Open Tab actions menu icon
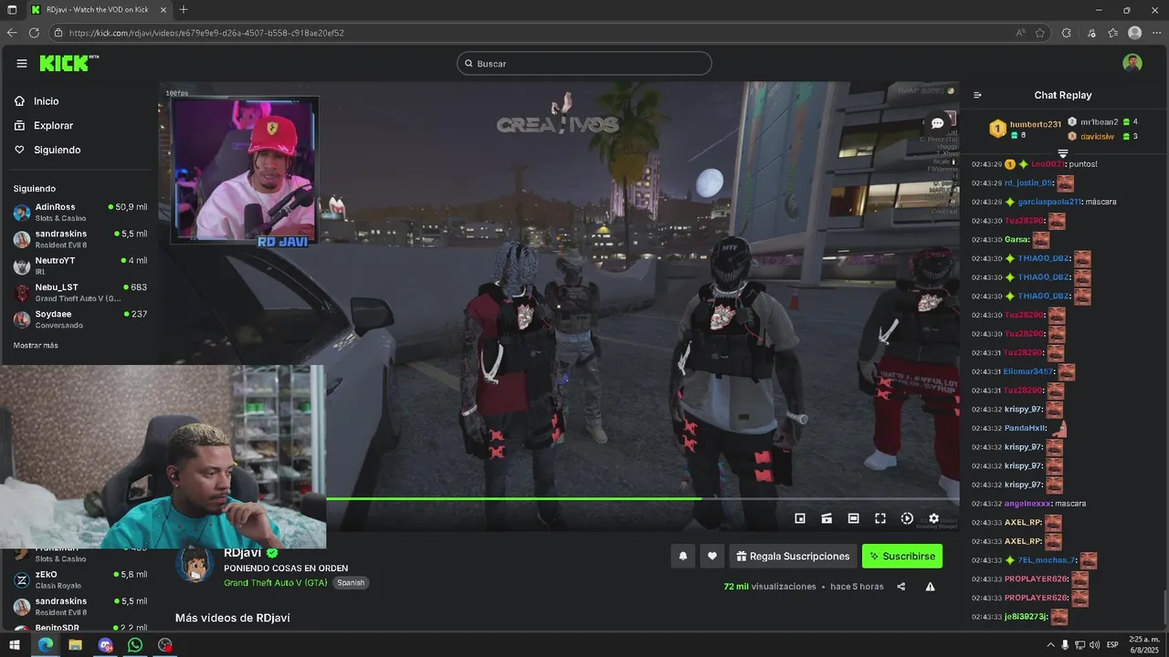The height and width of the screenshot is (657, 1169). [x=12, y=10]
